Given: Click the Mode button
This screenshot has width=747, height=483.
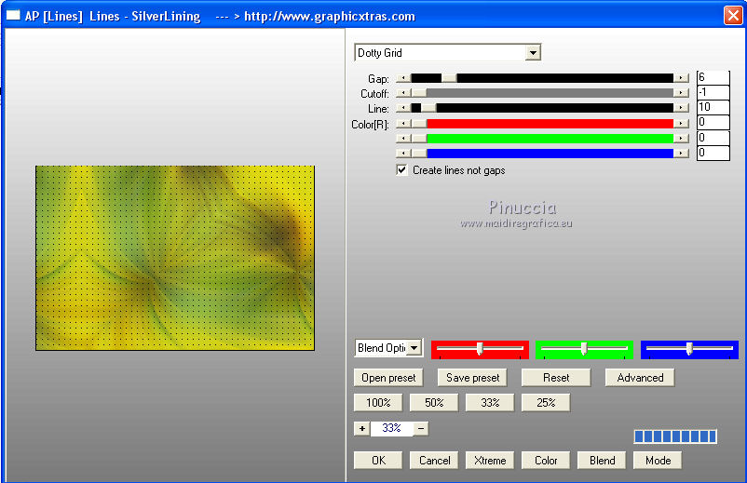Looking at the screenshot, I should [658, 460].
